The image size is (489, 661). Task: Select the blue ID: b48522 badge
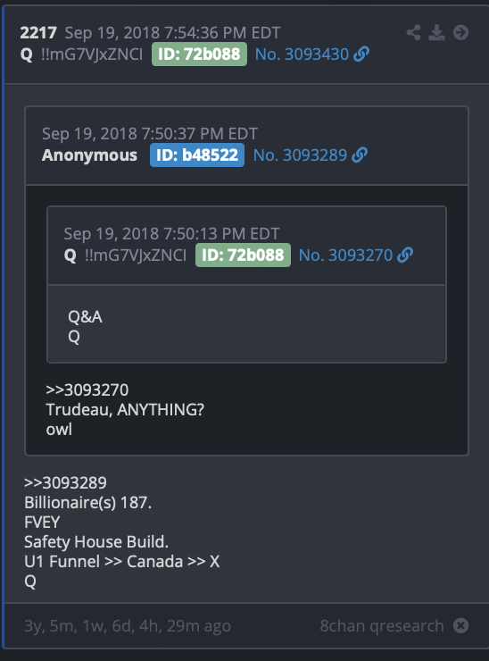tap(197, 155)
